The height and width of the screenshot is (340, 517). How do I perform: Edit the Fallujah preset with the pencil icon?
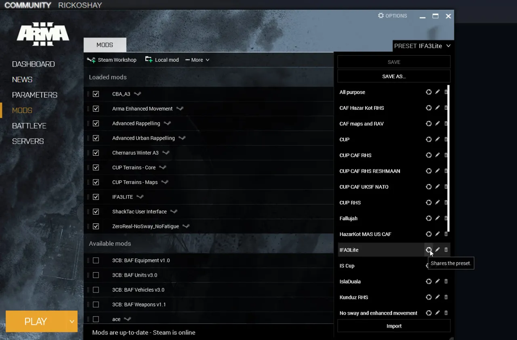[437, 218]
